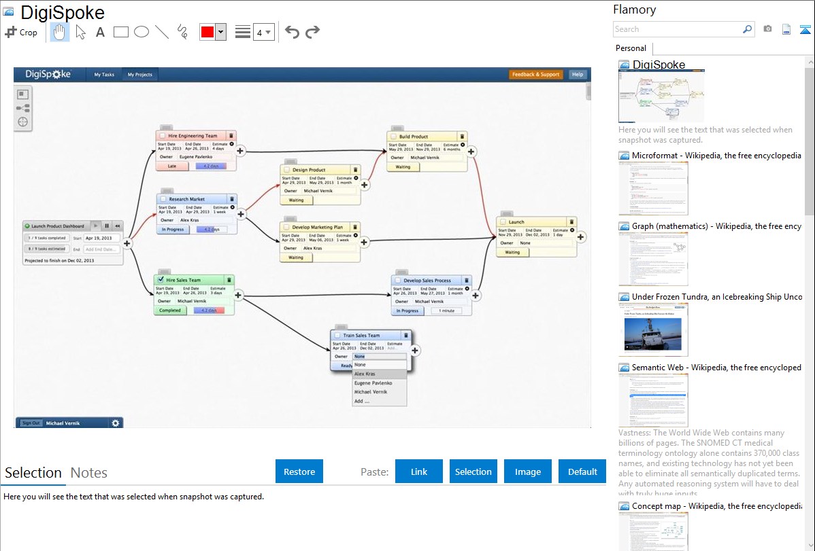The image size is (815, 551).
Task: Choose Add ... in owner dropdown
Action: coord(380,402)
